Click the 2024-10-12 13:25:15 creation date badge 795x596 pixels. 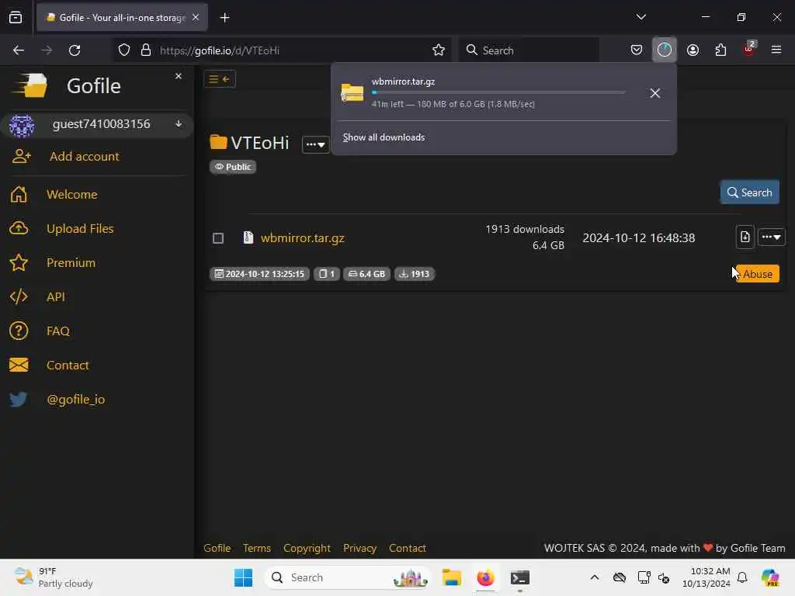[x=259, y=274]
